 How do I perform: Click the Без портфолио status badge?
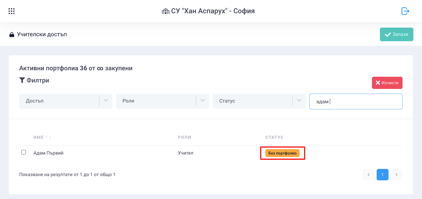tap(282, 153)
